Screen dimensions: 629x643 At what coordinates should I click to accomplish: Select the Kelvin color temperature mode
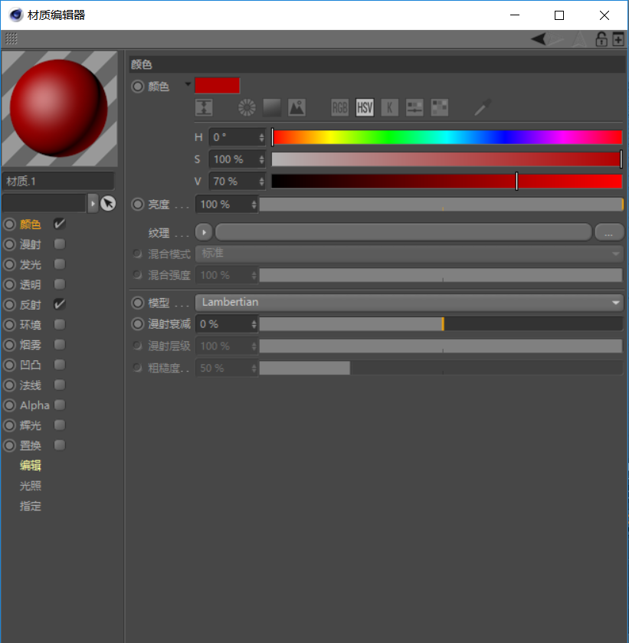[x=390, y=107]
